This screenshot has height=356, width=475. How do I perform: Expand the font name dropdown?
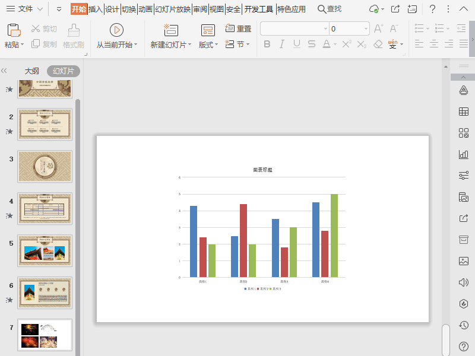pyautogui.click(x=325, y=28)
